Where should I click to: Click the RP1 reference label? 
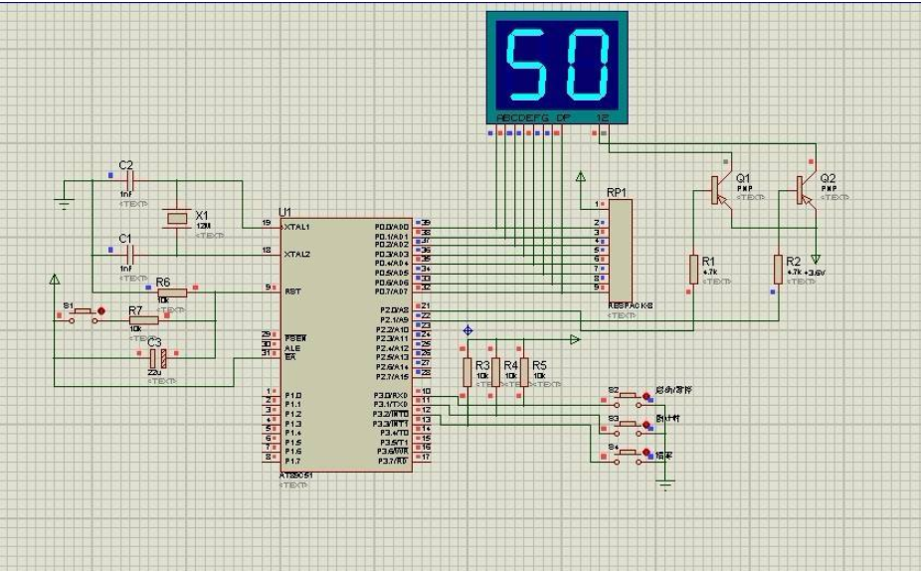click(616, 193)
